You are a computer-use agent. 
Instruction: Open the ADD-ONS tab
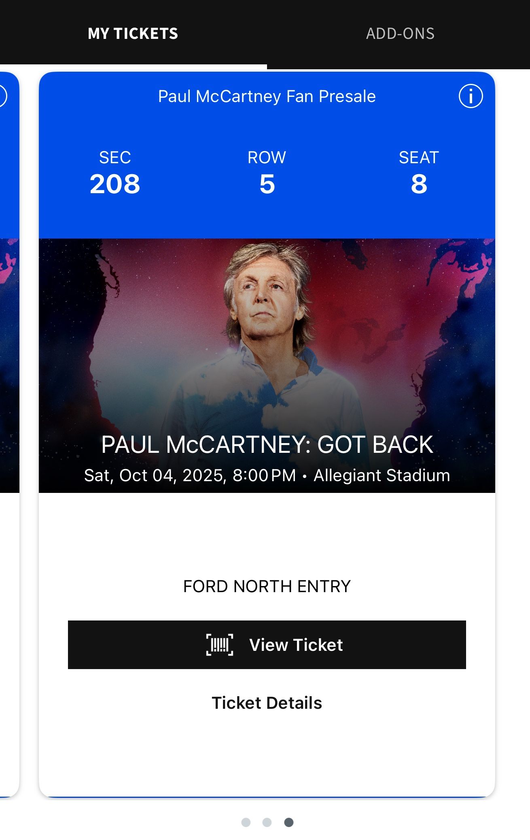(x=400, y=34)
